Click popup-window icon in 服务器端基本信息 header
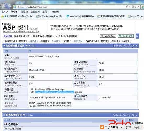The width and height of the screenshot is (144, 131). (27, 46)
